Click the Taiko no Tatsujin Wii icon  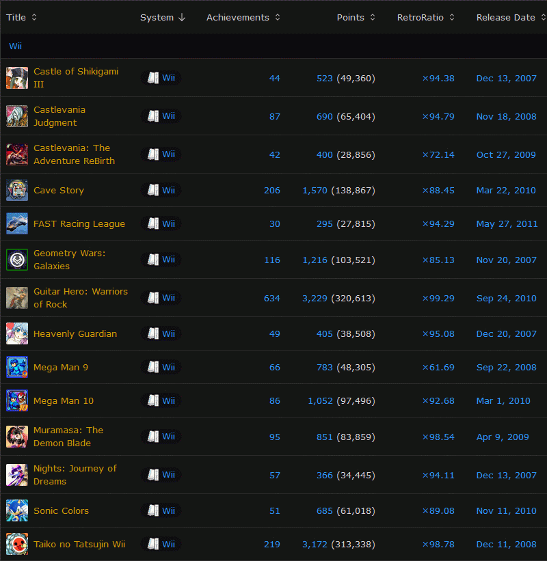click(x=17, y=545)
